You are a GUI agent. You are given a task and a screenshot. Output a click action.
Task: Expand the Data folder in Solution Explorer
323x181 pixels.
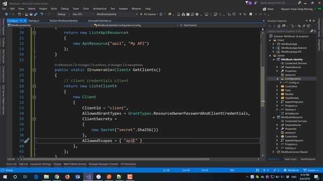click(277, 90)
